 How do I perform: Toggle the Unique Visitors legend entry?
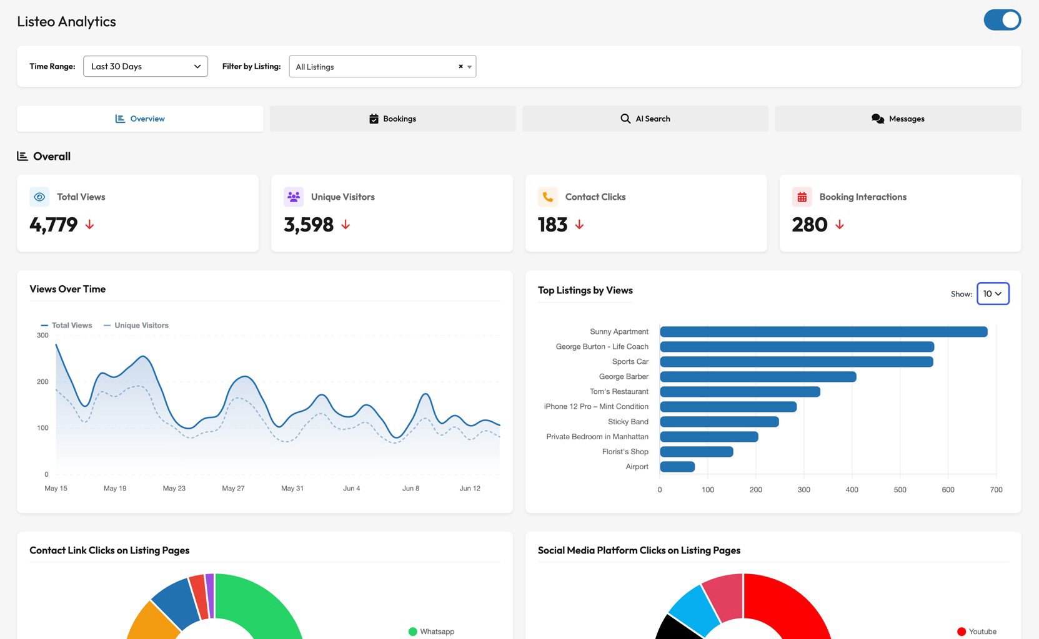coord(136,325)
